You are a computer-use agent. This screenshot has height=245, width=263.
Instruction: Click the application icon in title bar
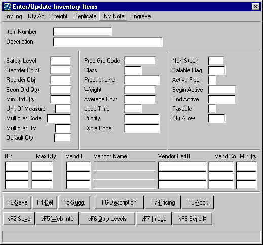pyautogui.click(x=7, y=7)
